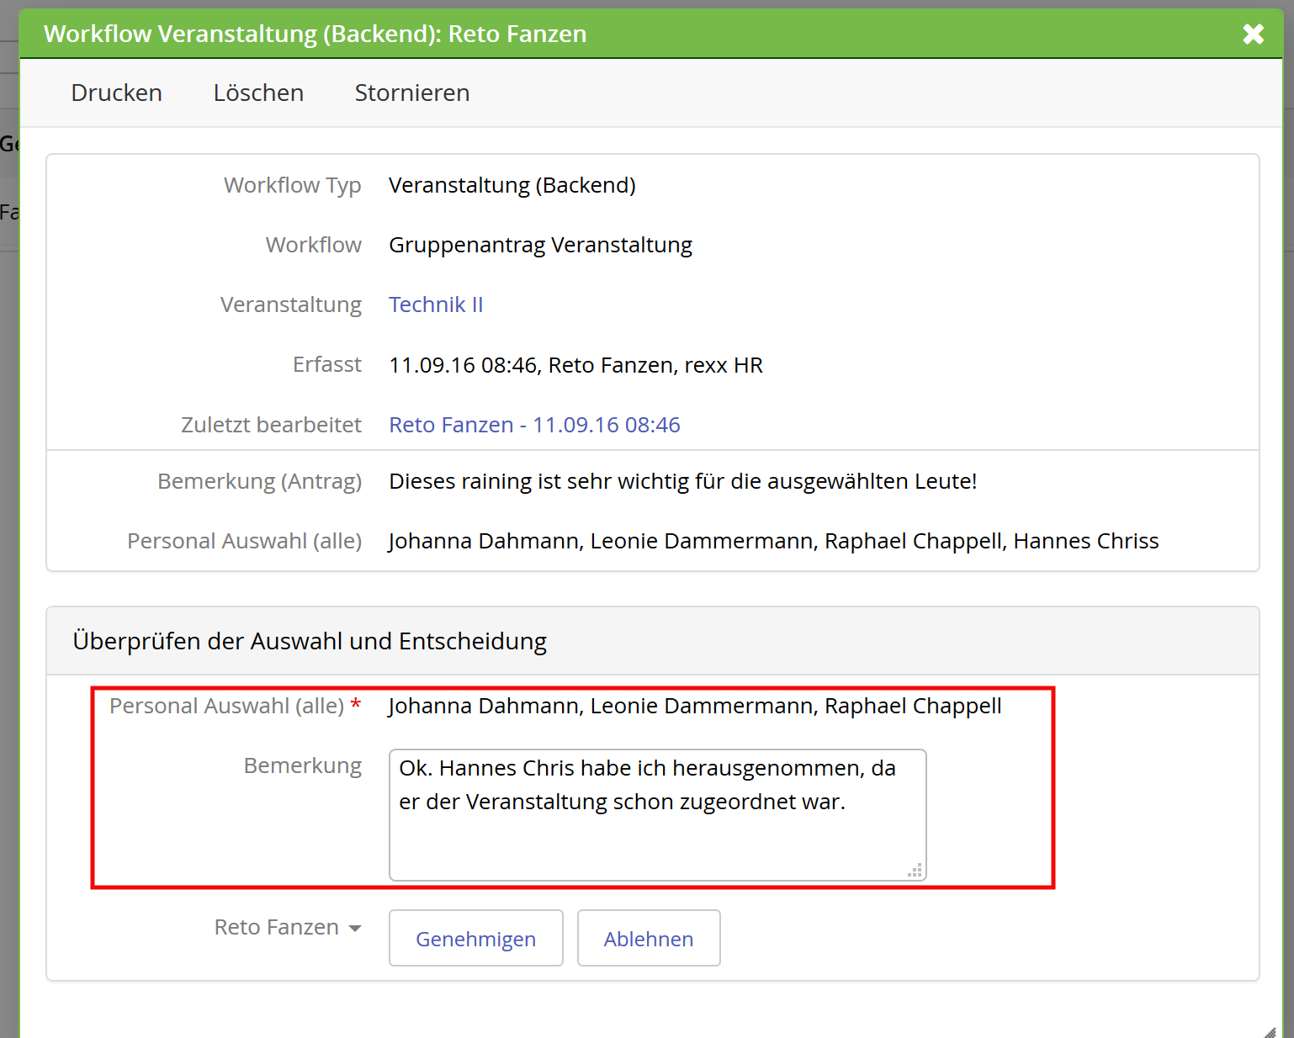Open the Technik II event link
Viewport: 1294px width, 1038px height.
(436, 305)
